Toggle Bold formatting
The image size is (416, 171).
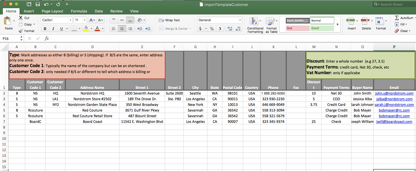45,29
